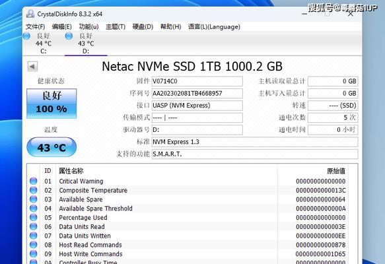The width and height of the screenshot is (385, 264).
Task: Click the status orb for drive D:
Action: [x=69, y=36]
